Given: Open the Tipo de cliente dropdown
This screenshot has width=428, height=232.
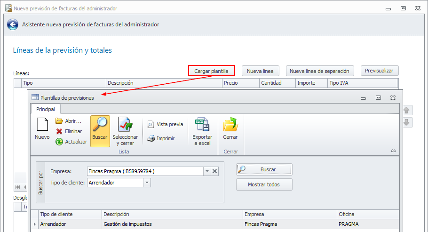Looking at the screenshot, I should pyautogui.click(x=147, y=183).
